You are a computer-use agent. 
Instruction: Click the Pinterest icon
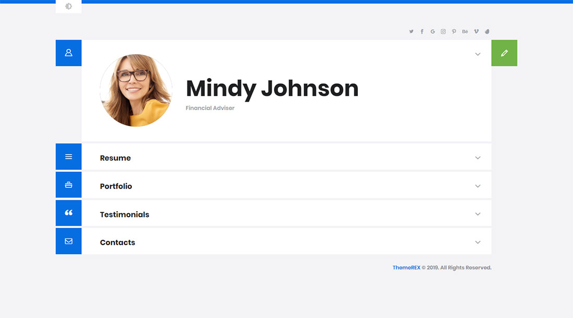pyautogui.click(x=454, y=32)
